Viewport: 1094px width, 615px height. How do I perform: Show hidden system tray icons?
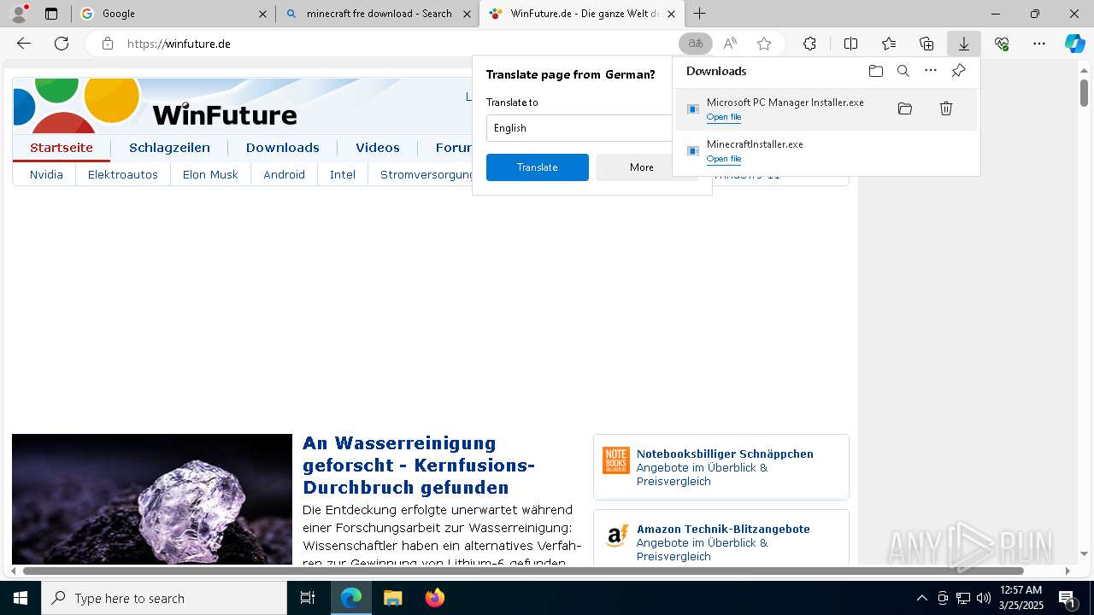921,598
